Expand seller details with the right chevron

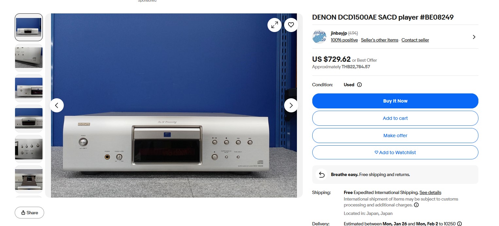(474, 37)
